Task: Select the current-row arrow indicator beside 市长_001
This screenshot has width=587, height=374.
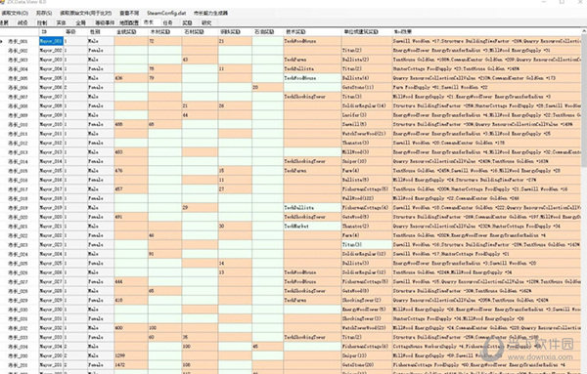Action: coord(2,41)
